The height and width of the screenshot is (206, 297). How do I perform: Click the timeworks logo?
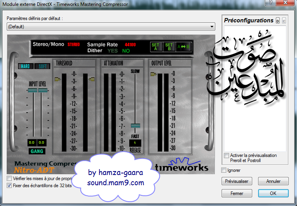click(x=181, y=164)
